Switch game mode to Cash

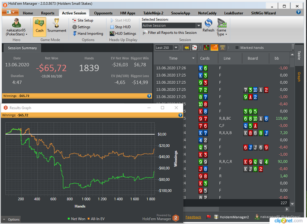[x=39, y=27]
